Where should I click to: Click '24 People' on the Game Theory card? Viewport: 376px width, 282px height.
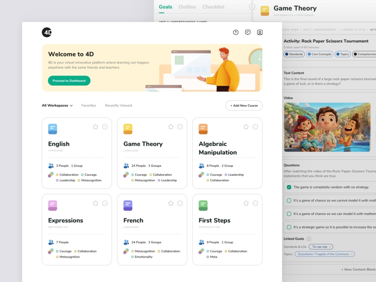(139, 166)
